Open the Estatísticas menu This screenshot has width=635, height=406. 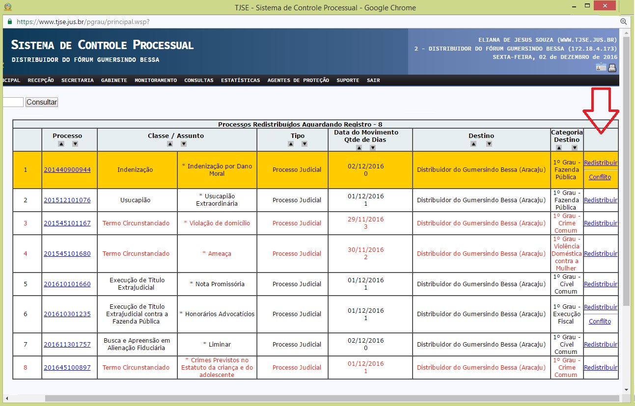(240, 81)
